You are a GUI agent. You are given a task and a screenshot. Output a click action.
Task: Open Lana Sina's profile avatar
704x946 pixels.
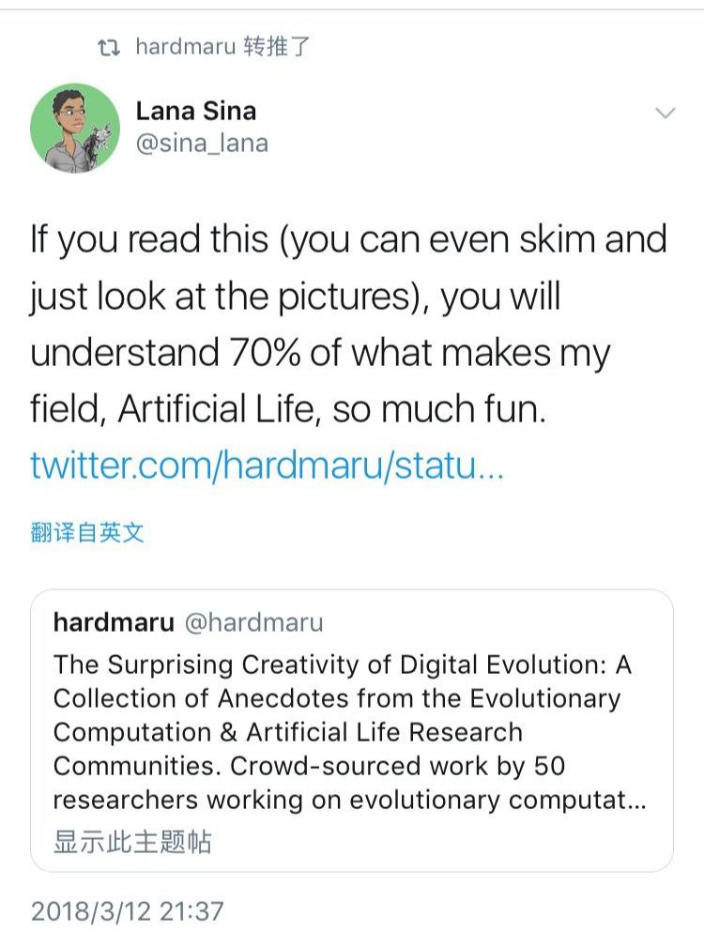point(75,128)
